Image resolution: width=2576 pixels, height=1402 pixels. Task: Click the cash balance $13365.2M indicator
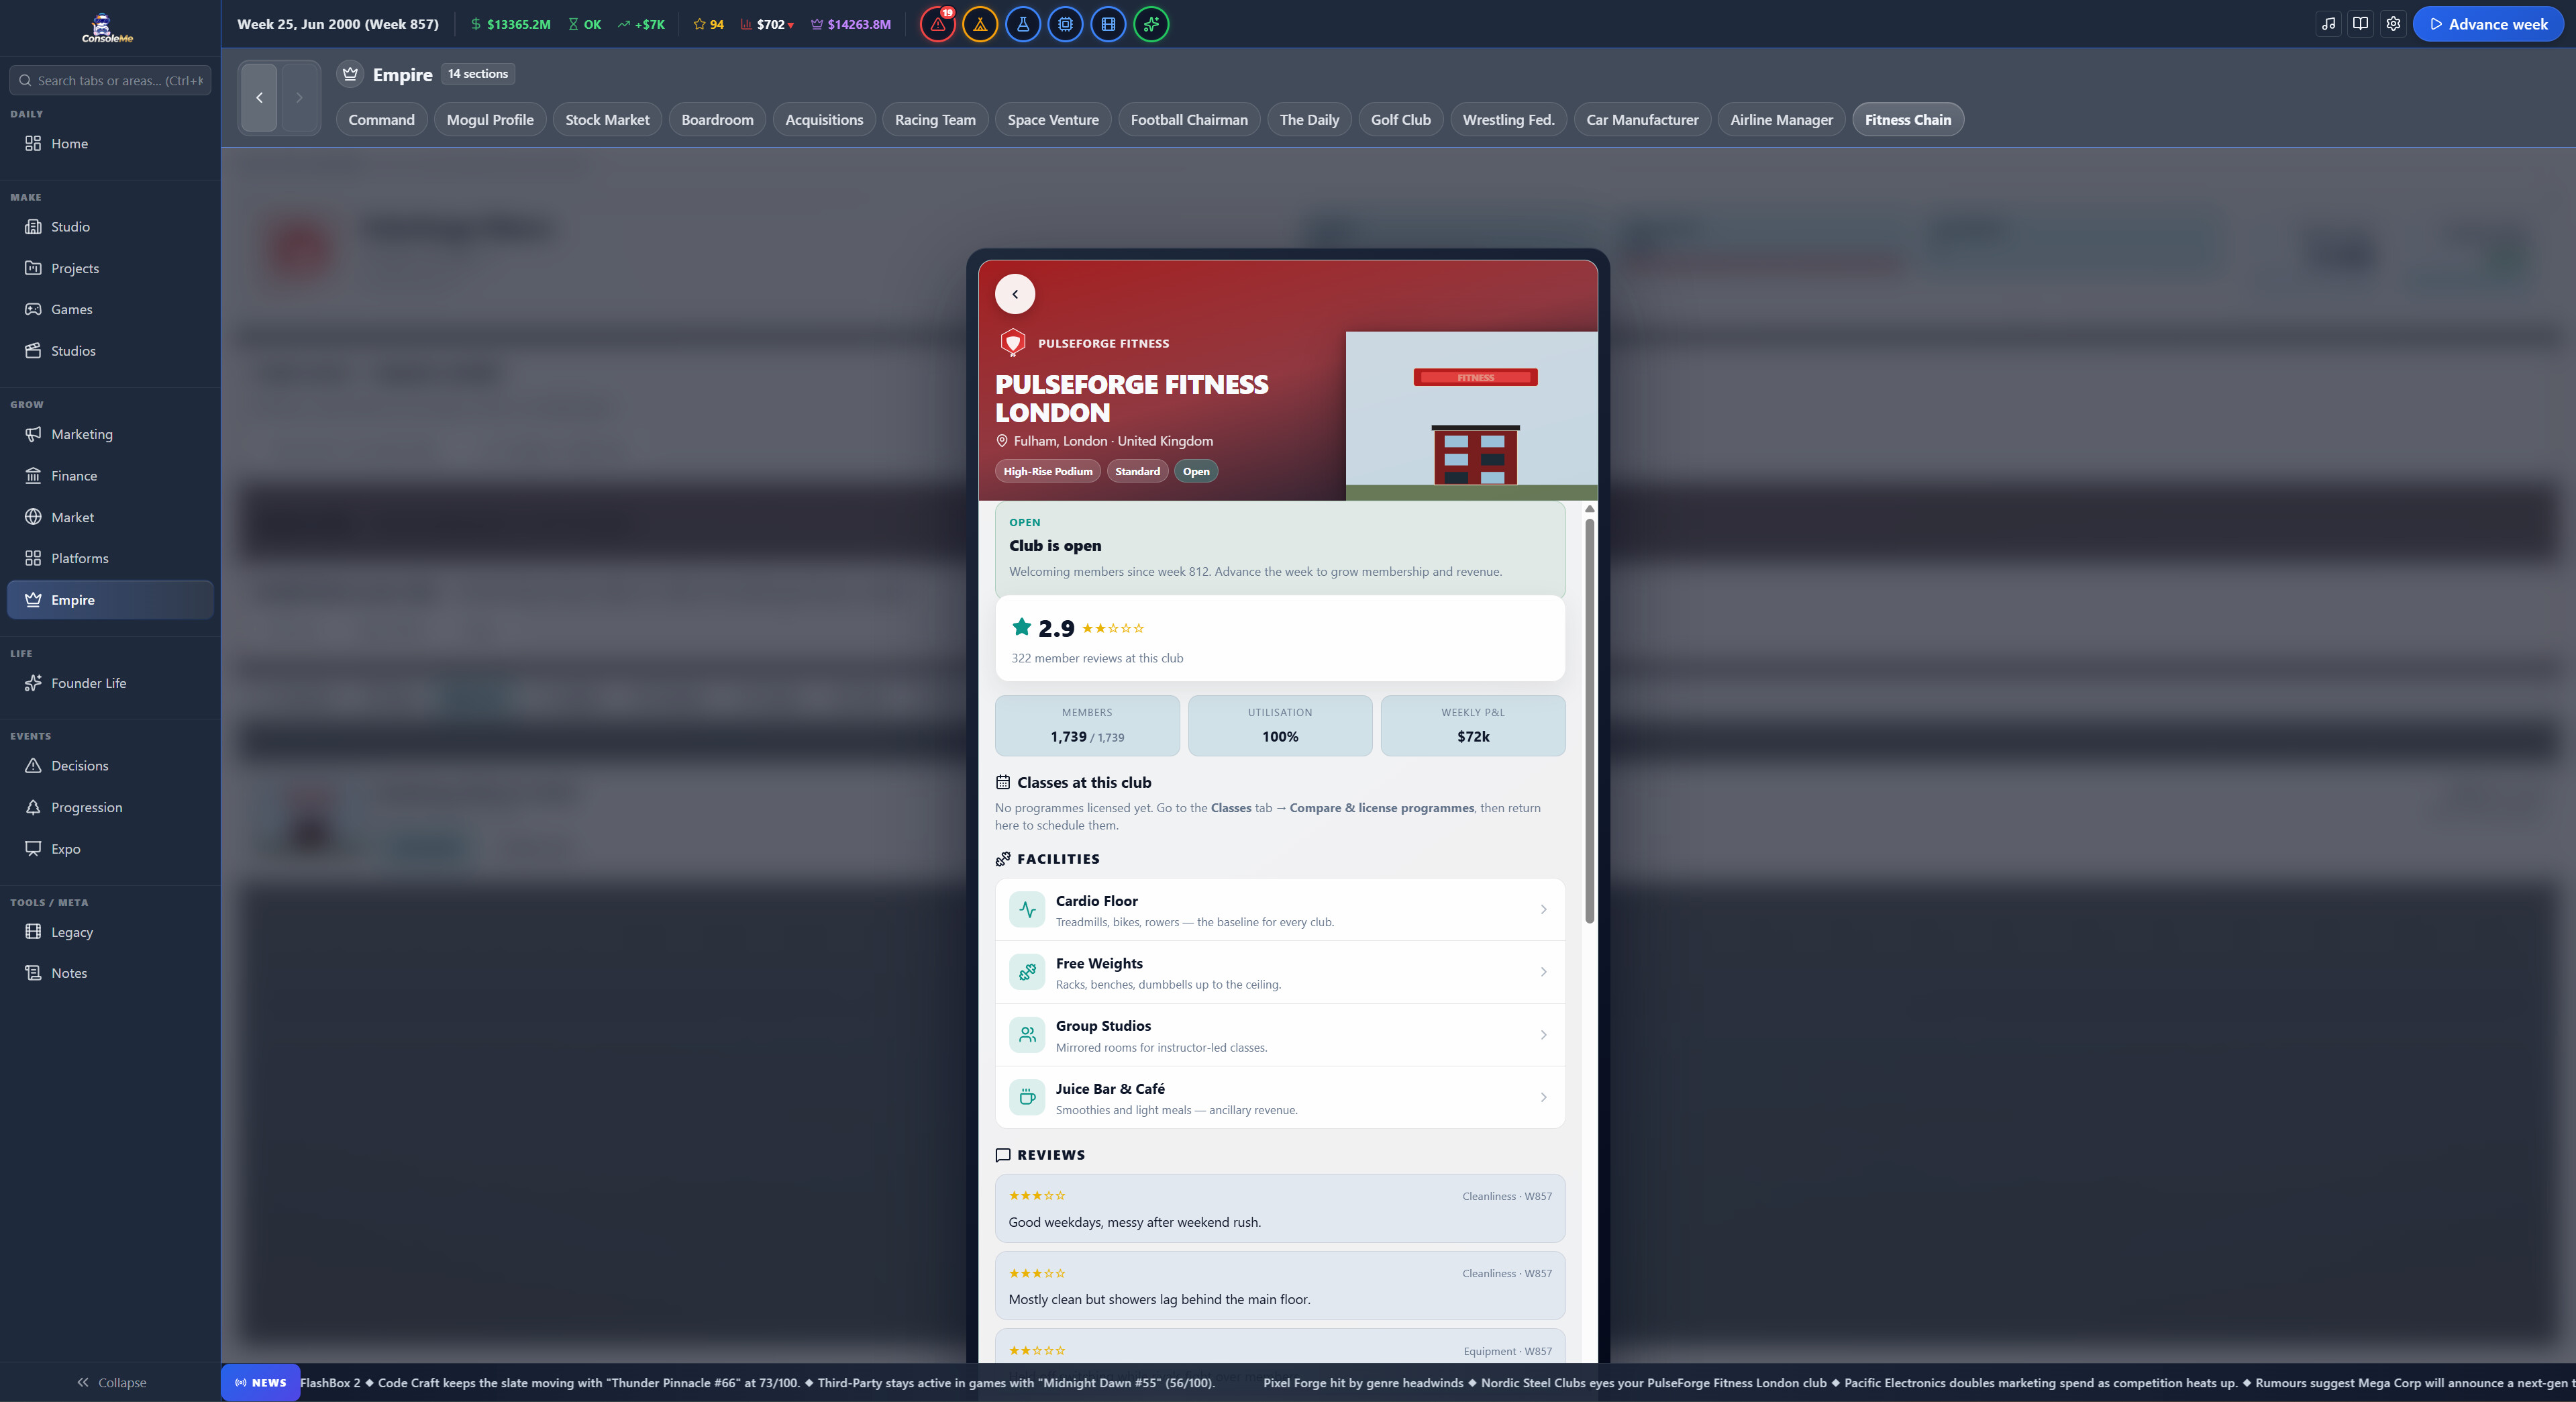pyautogui.click(x=510, y=24)
